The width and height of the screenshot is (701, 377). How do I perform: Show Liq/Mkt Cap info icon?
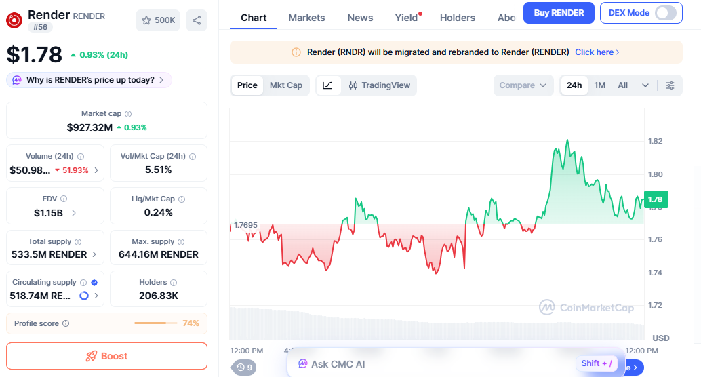[182, 199]
